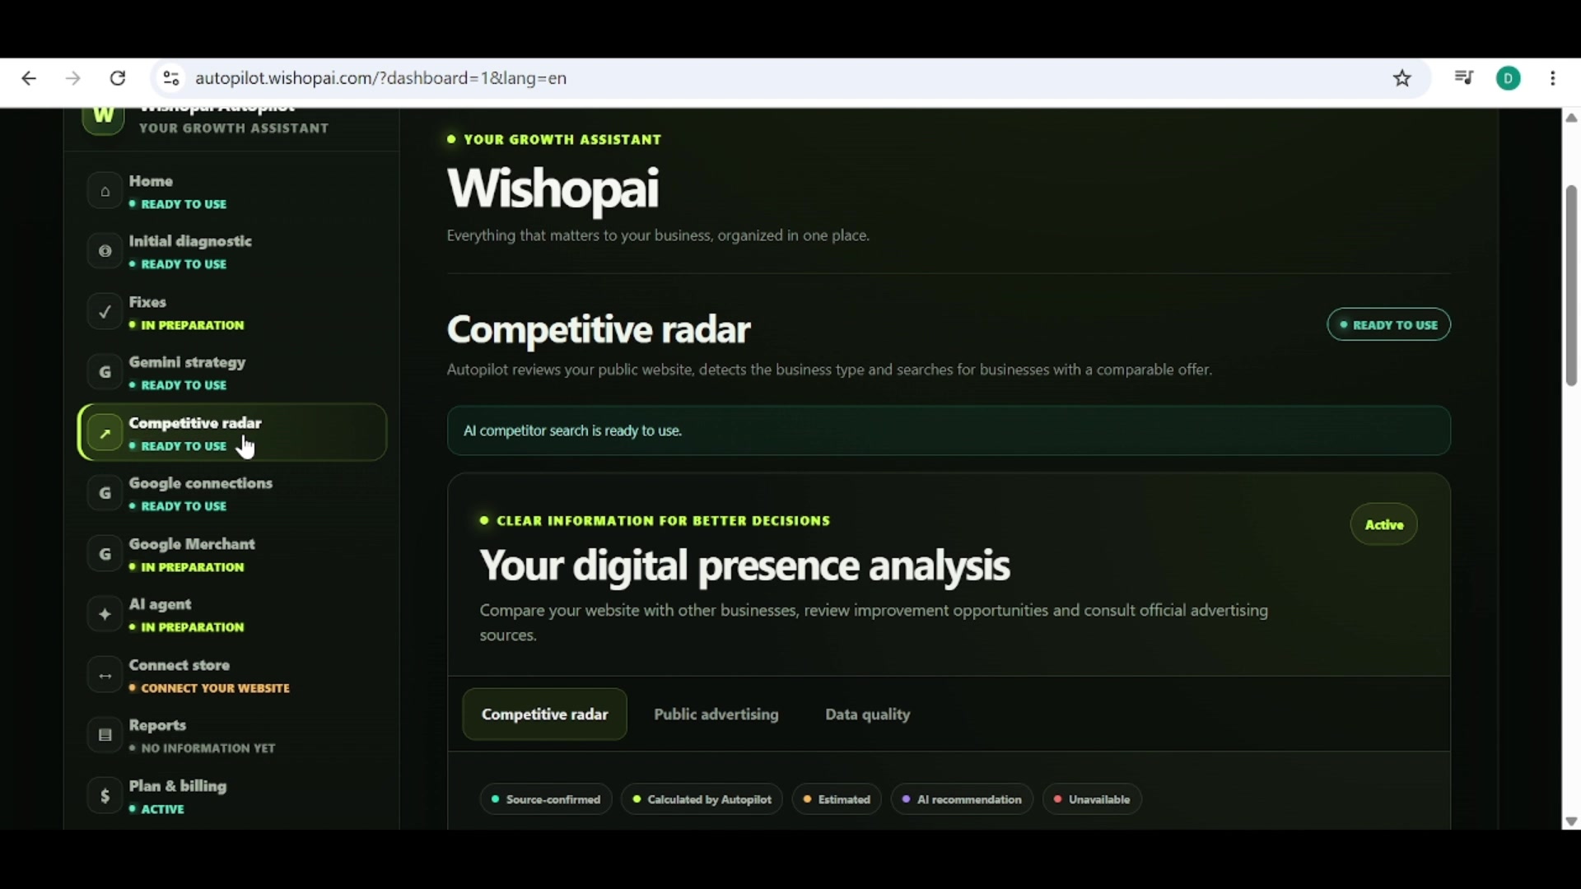Click the browser back arrow
The image size is (1581, 889).
(29, 78)
